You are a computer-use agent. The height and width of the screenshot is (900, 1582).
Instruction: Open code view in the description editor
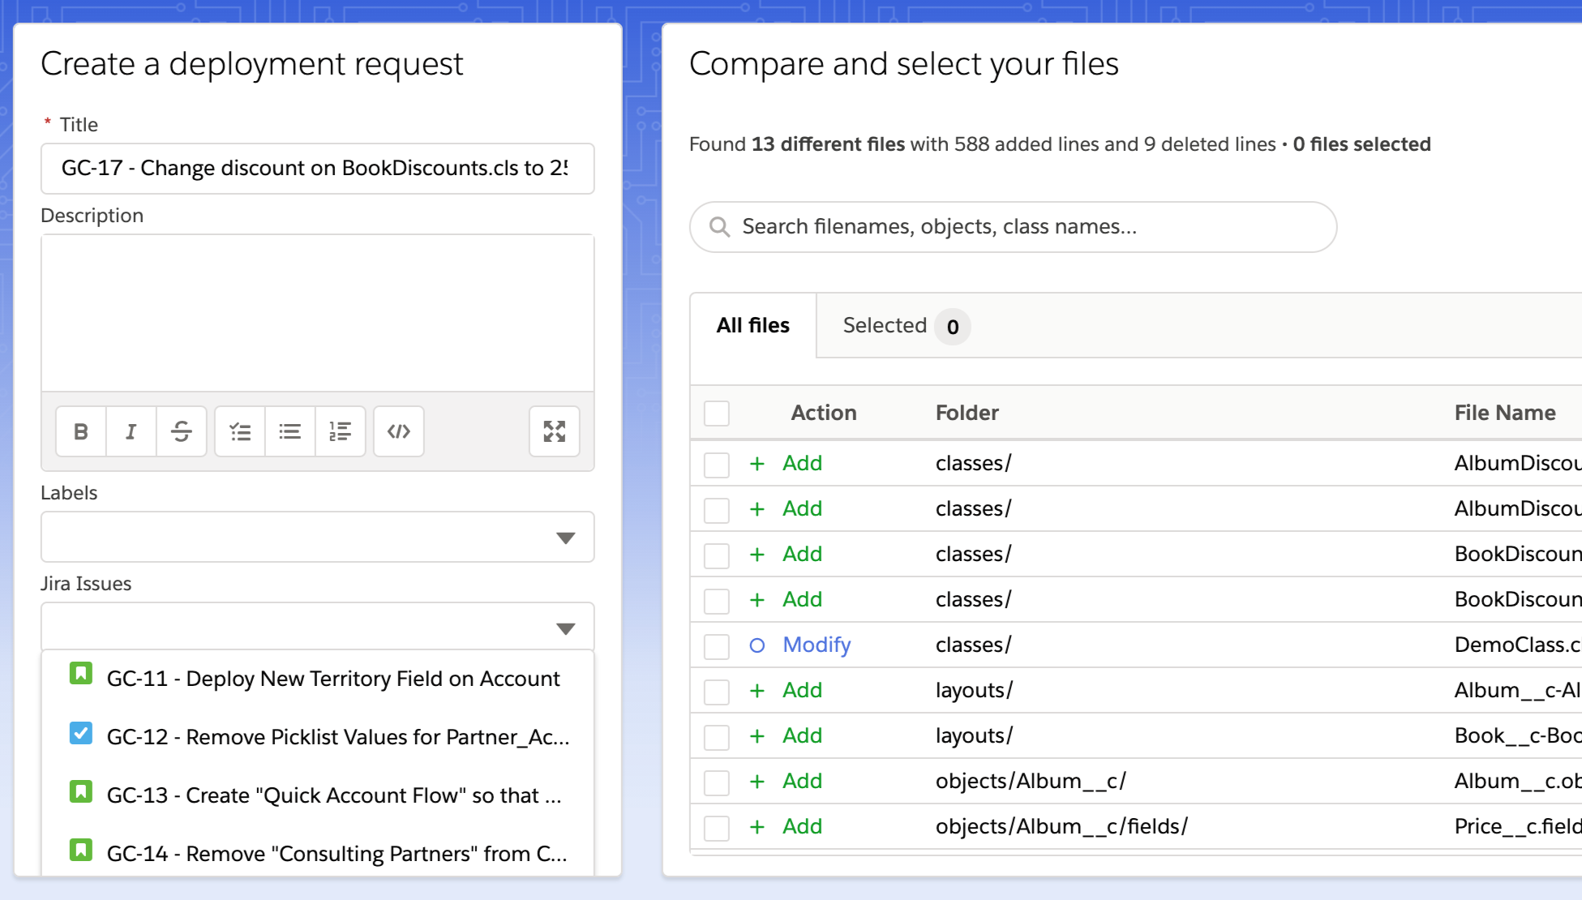tap(398, 431)
